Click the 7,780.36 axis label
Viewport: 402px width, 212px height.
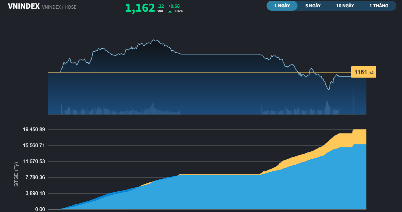coord(35,177)
